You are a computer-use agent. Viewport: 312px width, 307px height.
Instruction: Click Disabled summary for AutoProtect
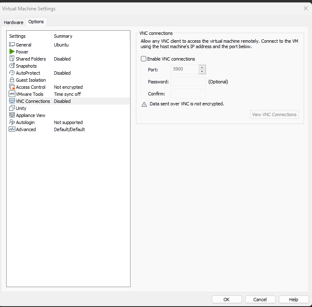pos(62,73)
